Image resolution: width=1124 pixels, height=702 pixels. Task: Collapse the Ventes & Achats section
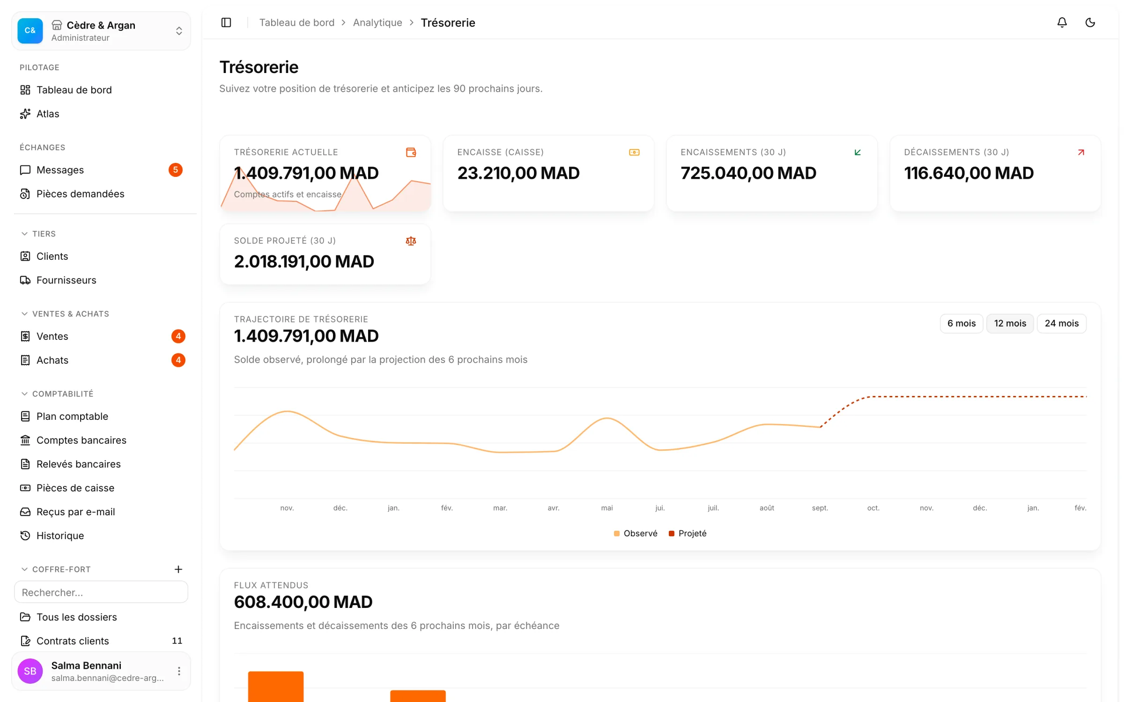(65, 314)
